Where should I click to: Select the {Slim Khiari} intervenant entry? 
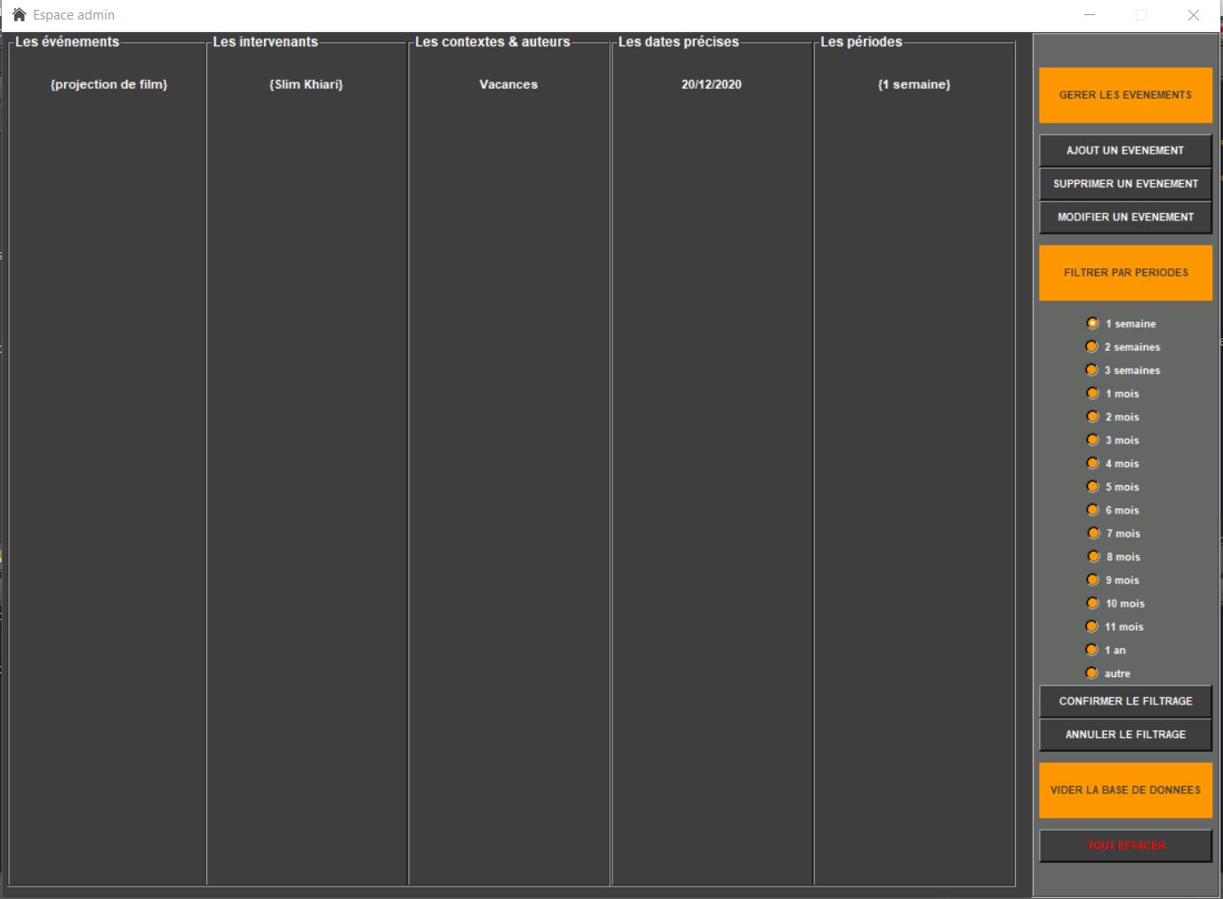306,84
